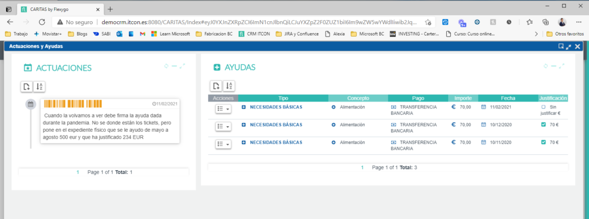Image resolution: width=589 pixels, height=219 pixels.
Task: Click the banknote icon in 10/11/2020 row
Action: (393, 142)
